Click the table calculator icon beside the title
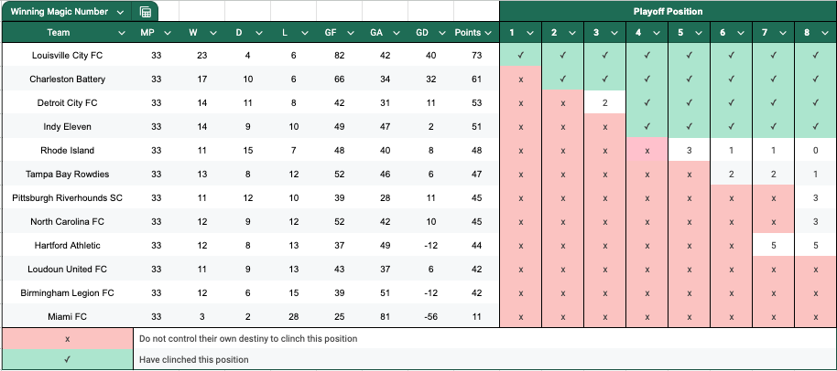837x371 pixels. point(146,12)
